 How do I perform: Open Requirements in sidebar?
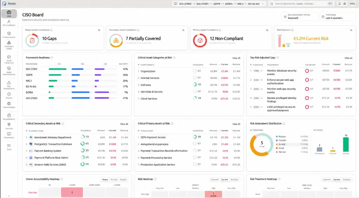coord(9,117)
